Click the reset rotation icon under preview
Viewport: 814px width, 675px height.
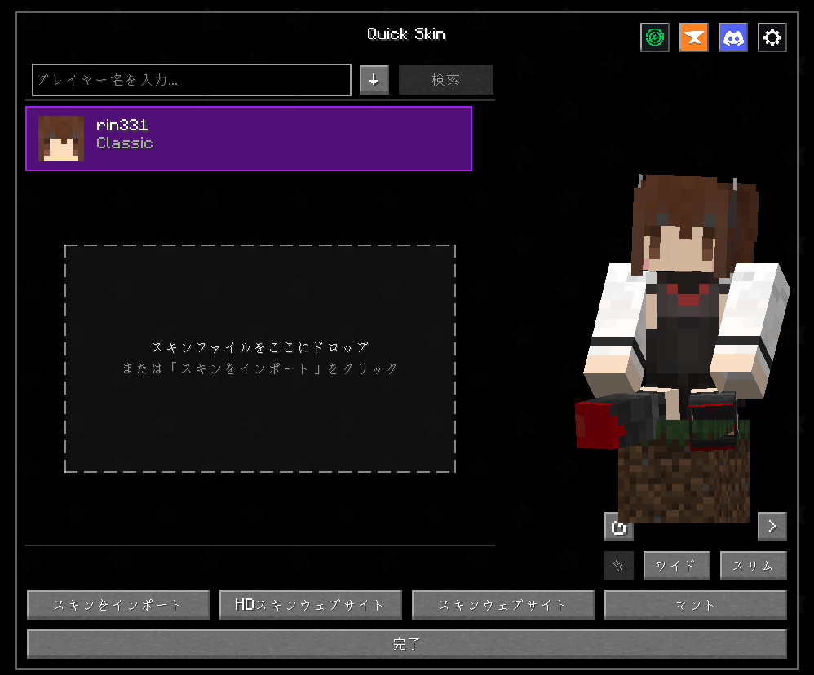(618, 527)
